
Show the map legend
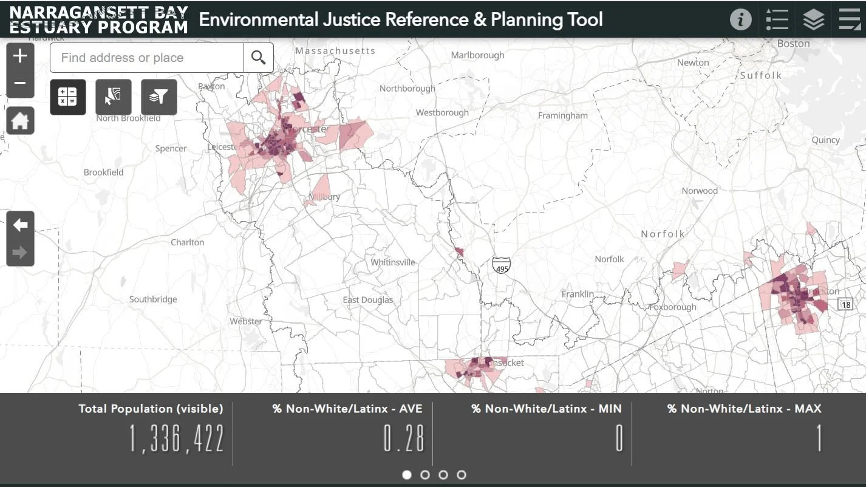coord(777,19)
